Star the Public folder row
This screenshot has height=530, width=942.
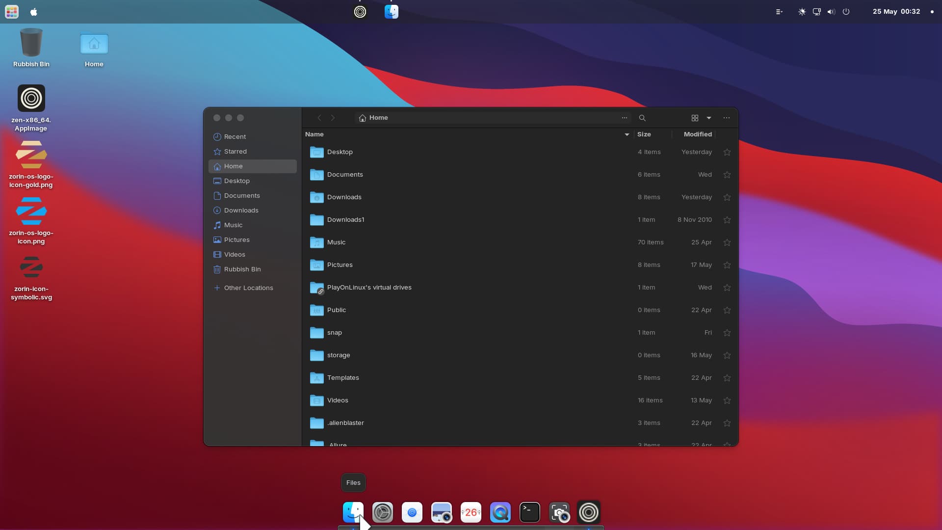pyautogui.click(x=727, y=310)
